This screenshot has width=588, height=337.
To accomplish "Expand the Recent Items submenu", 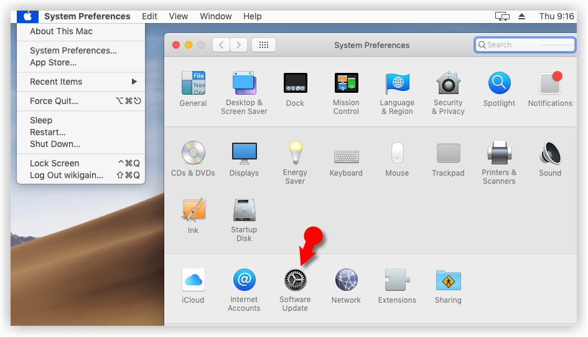I will (x=81, y=82).
